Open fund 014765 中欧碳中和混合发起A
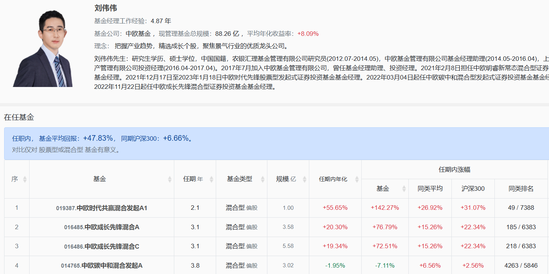 tap(102, 265)
